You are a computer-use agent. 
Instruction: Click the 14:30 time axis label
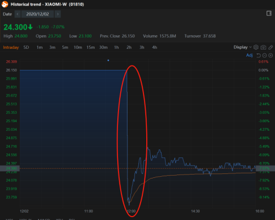tap(195, 211)
